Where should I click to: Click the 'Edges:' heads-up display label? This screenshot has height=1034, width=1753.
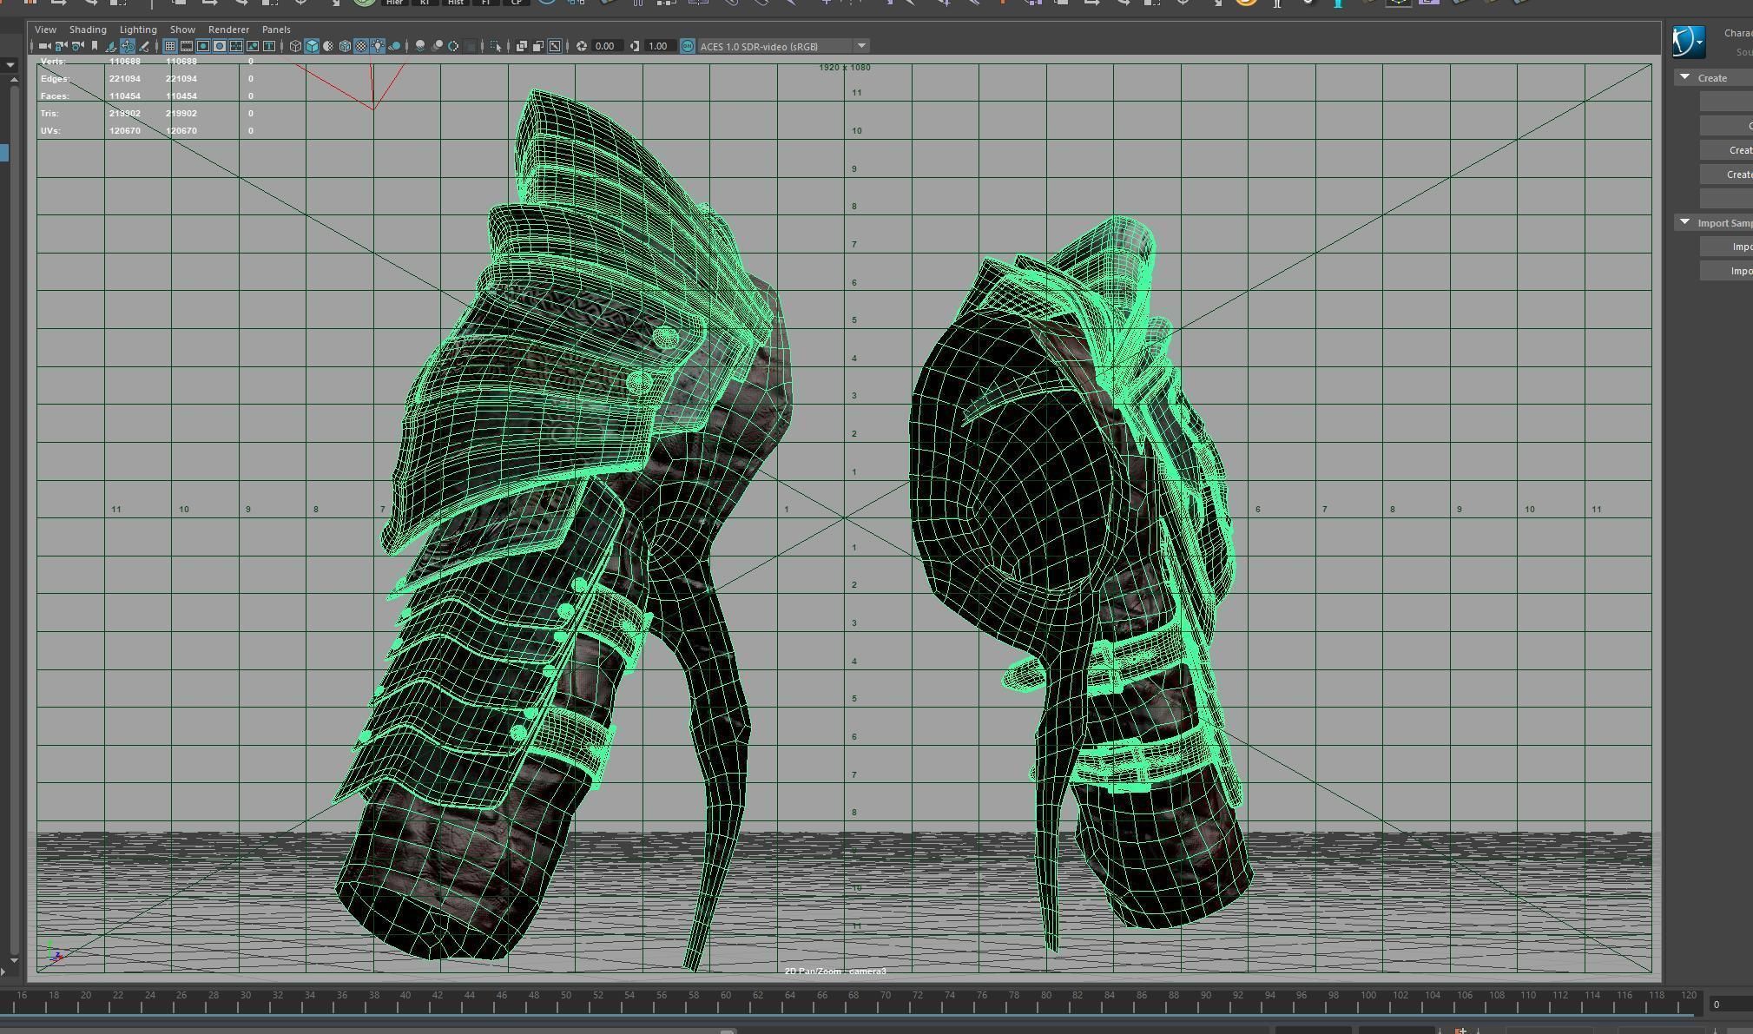55,79
